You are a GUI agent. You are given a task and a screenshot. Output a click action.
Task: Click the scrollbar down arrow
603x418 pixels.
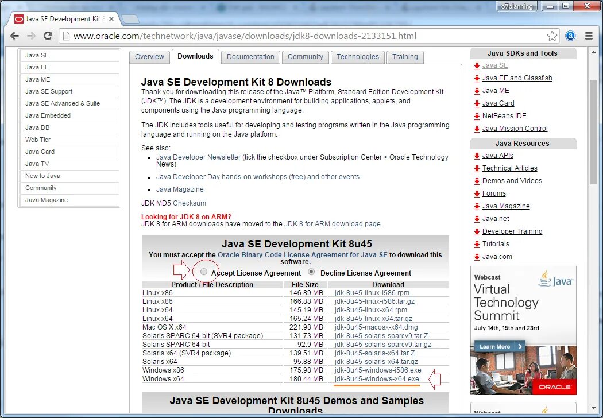[593, 408]
